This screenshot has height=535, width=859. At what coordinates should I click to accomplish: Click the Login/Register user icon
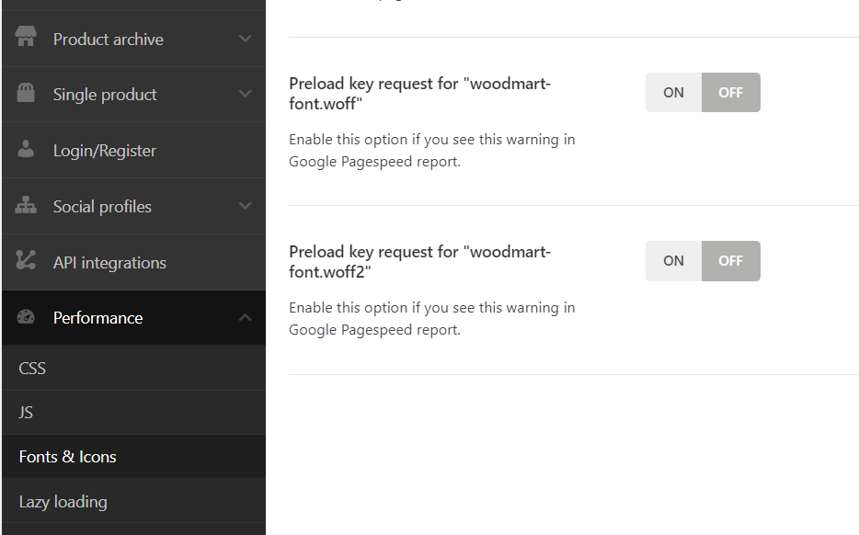coord(26,150)
